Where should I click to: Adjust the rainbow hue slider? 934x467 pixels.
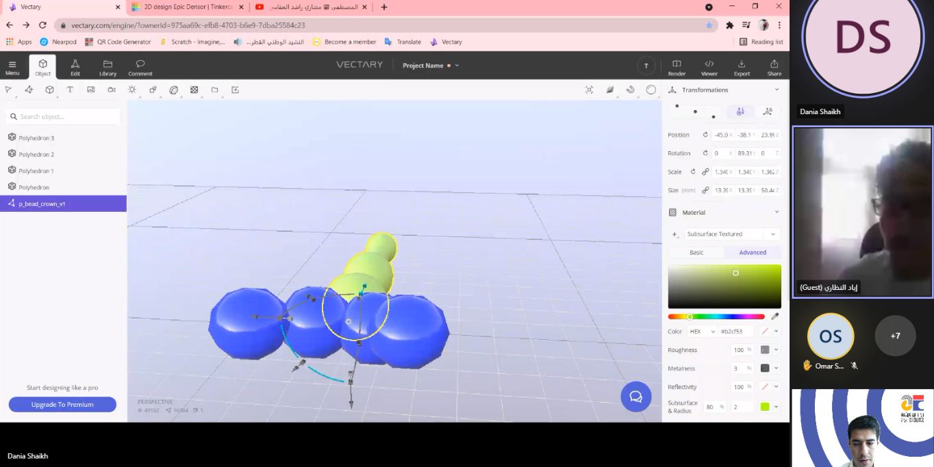[x=716, y=317]
